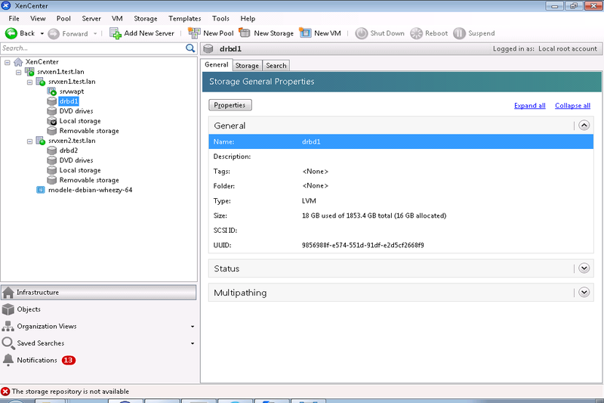Open the VM menu
The width and height of the screenshot is (604, 403).
pyautogui.click(x=117, y=18)
